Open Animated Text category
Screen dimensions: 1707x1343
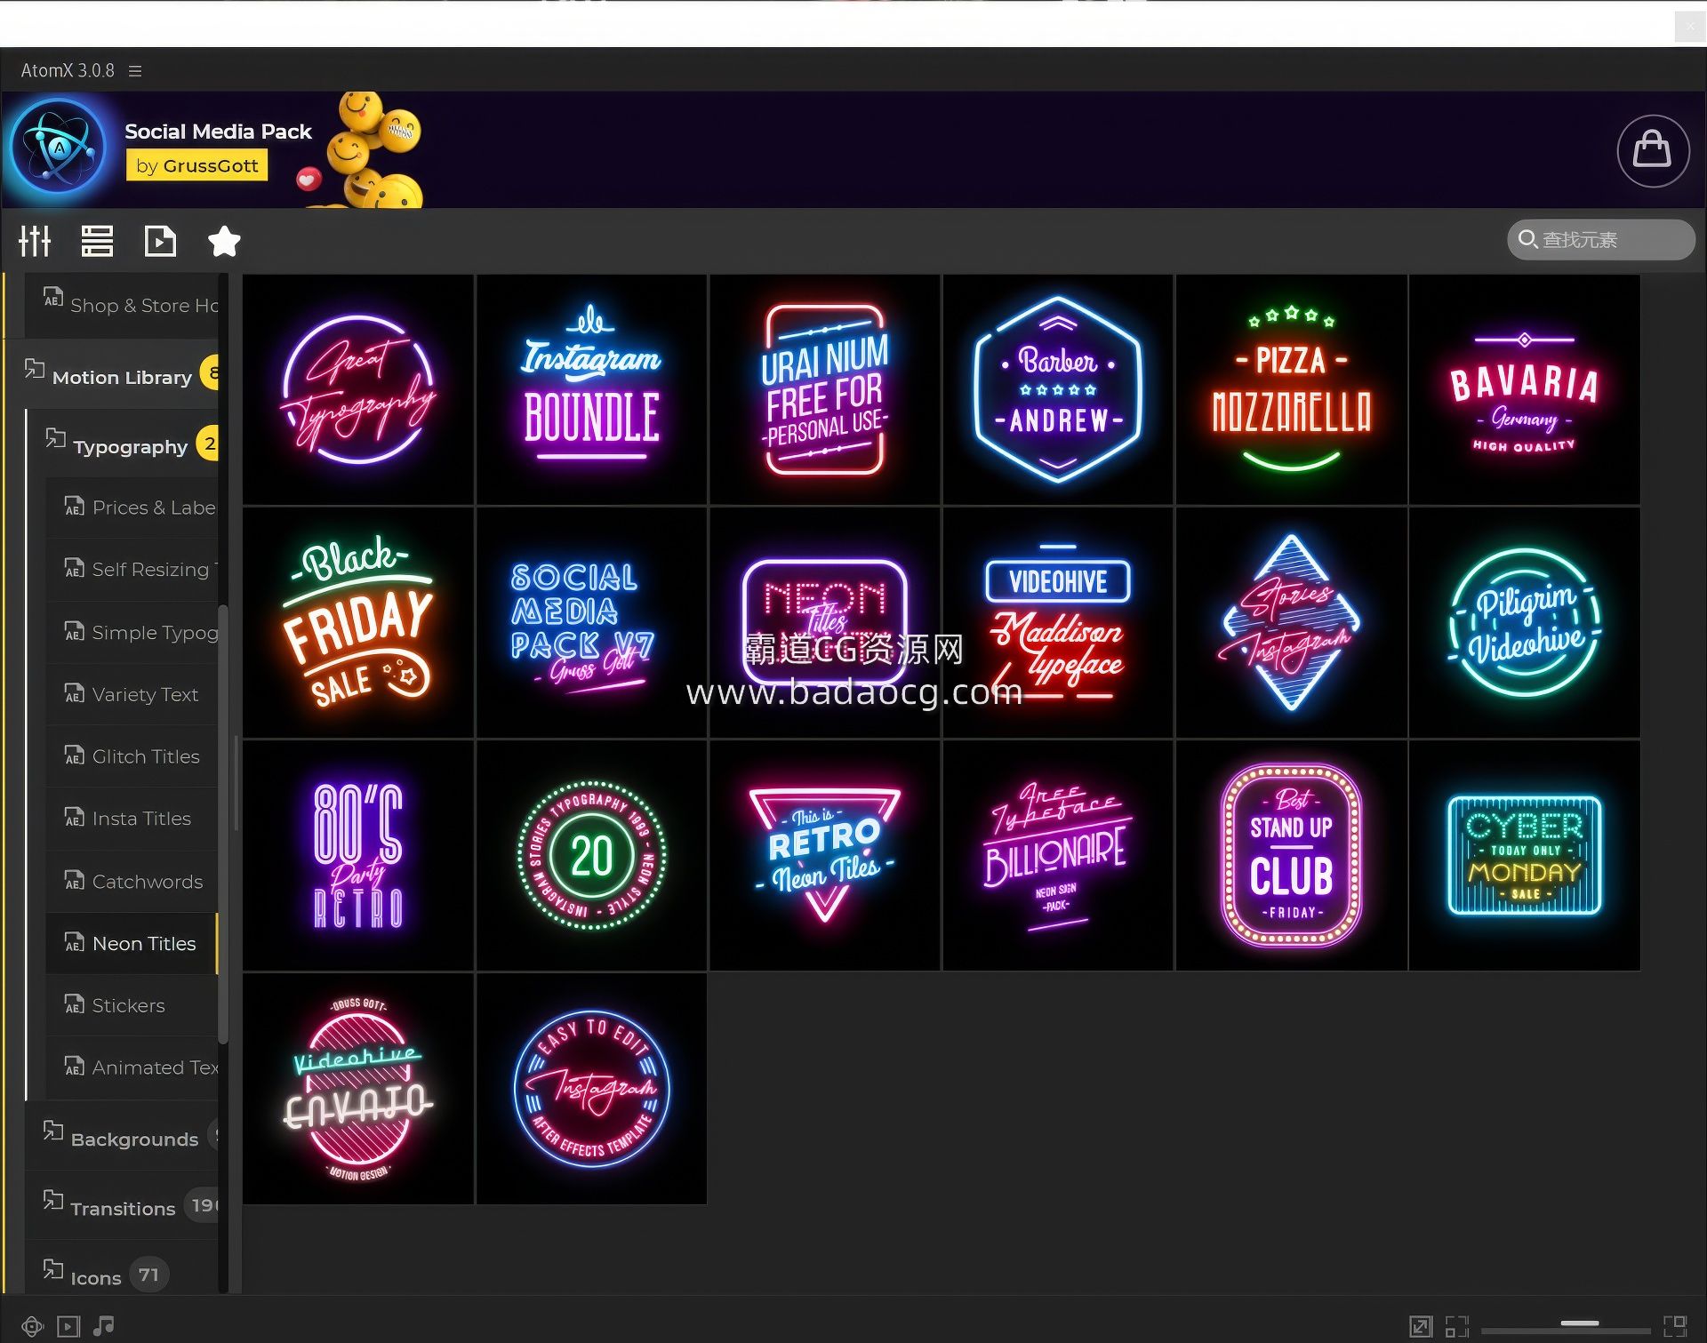[x=132, y=1067]
